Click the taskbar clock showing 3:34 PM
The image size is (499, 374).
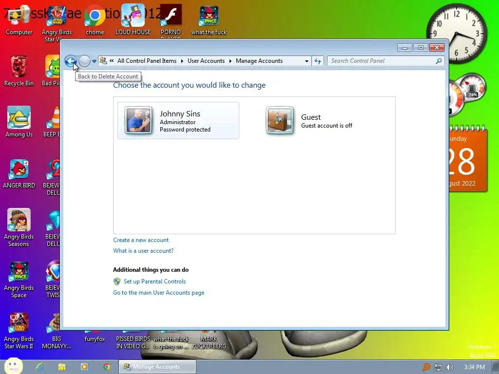474,367
